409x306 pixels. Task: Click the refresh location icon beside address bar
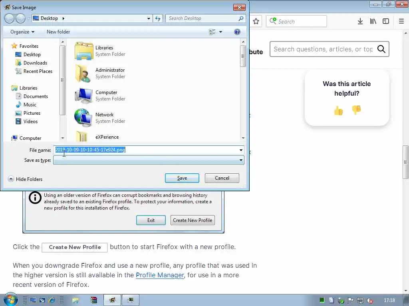158,18
